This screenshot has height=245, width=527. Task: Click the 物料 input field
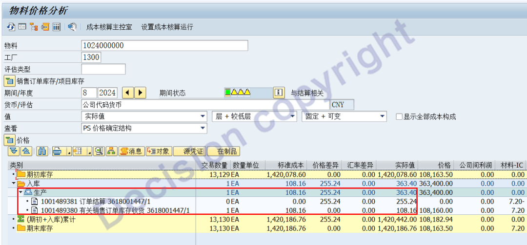(164, 45)
